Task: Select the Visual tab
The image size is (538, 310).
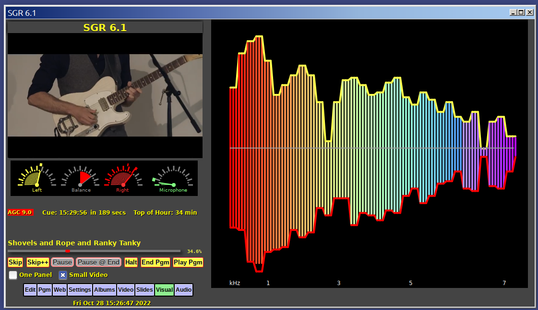Action: click(164, 290)
